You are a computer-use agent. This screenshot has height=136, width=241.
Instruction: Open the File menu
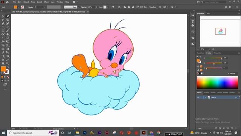[x=15, y=2]
